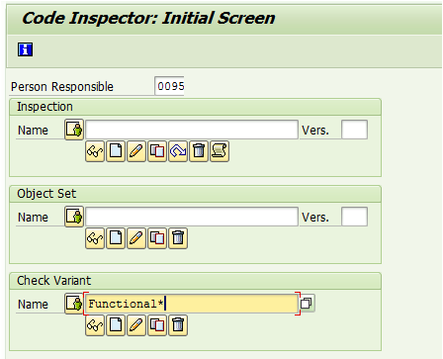
Task: Create new object set
Action: point(116,238)
